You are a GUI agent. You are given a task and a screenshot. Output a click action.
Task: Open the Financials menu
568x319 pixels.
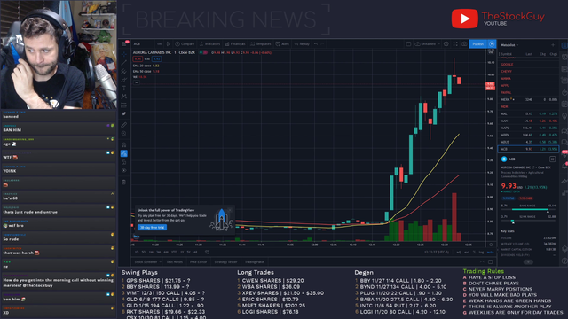click(235, 43)
